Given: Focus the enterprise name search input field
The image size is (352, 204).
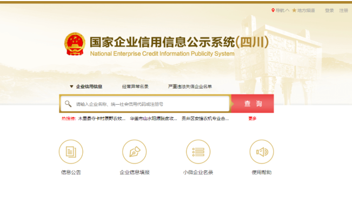Looking at the screenshot, I should coord(145,104).
